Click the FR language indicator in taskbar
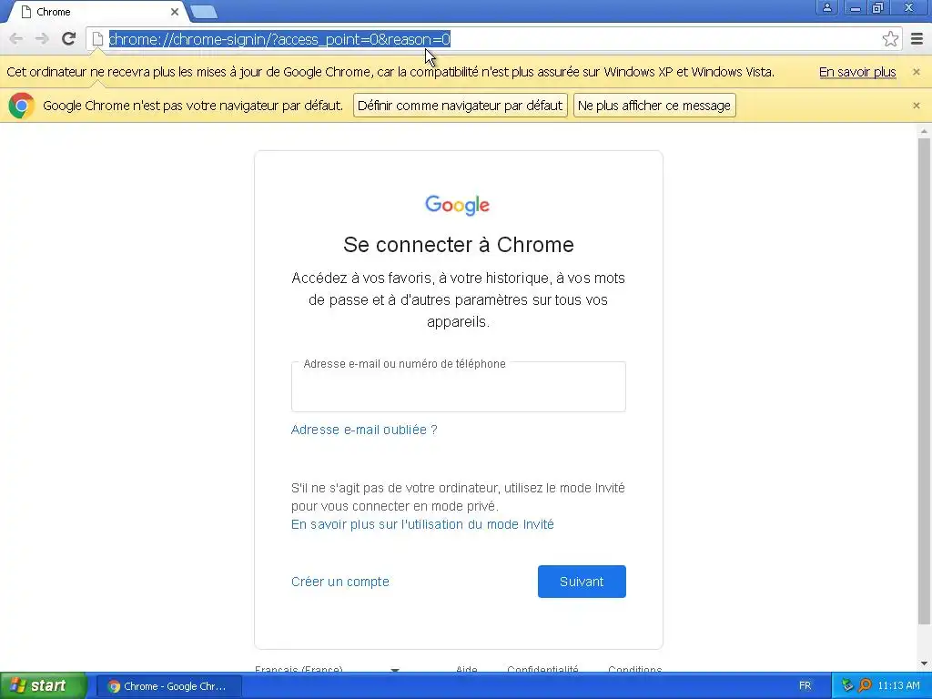The height and width of the screenshot is (699, 932). click(805, 686)
